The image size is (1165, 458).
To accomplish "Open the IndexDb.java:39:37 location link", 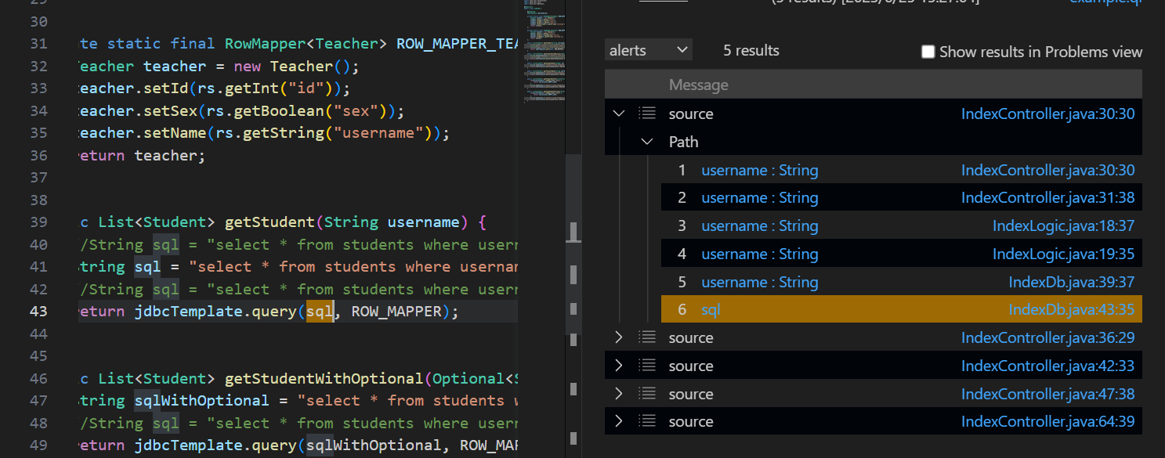I will [x=1071, y=283].
